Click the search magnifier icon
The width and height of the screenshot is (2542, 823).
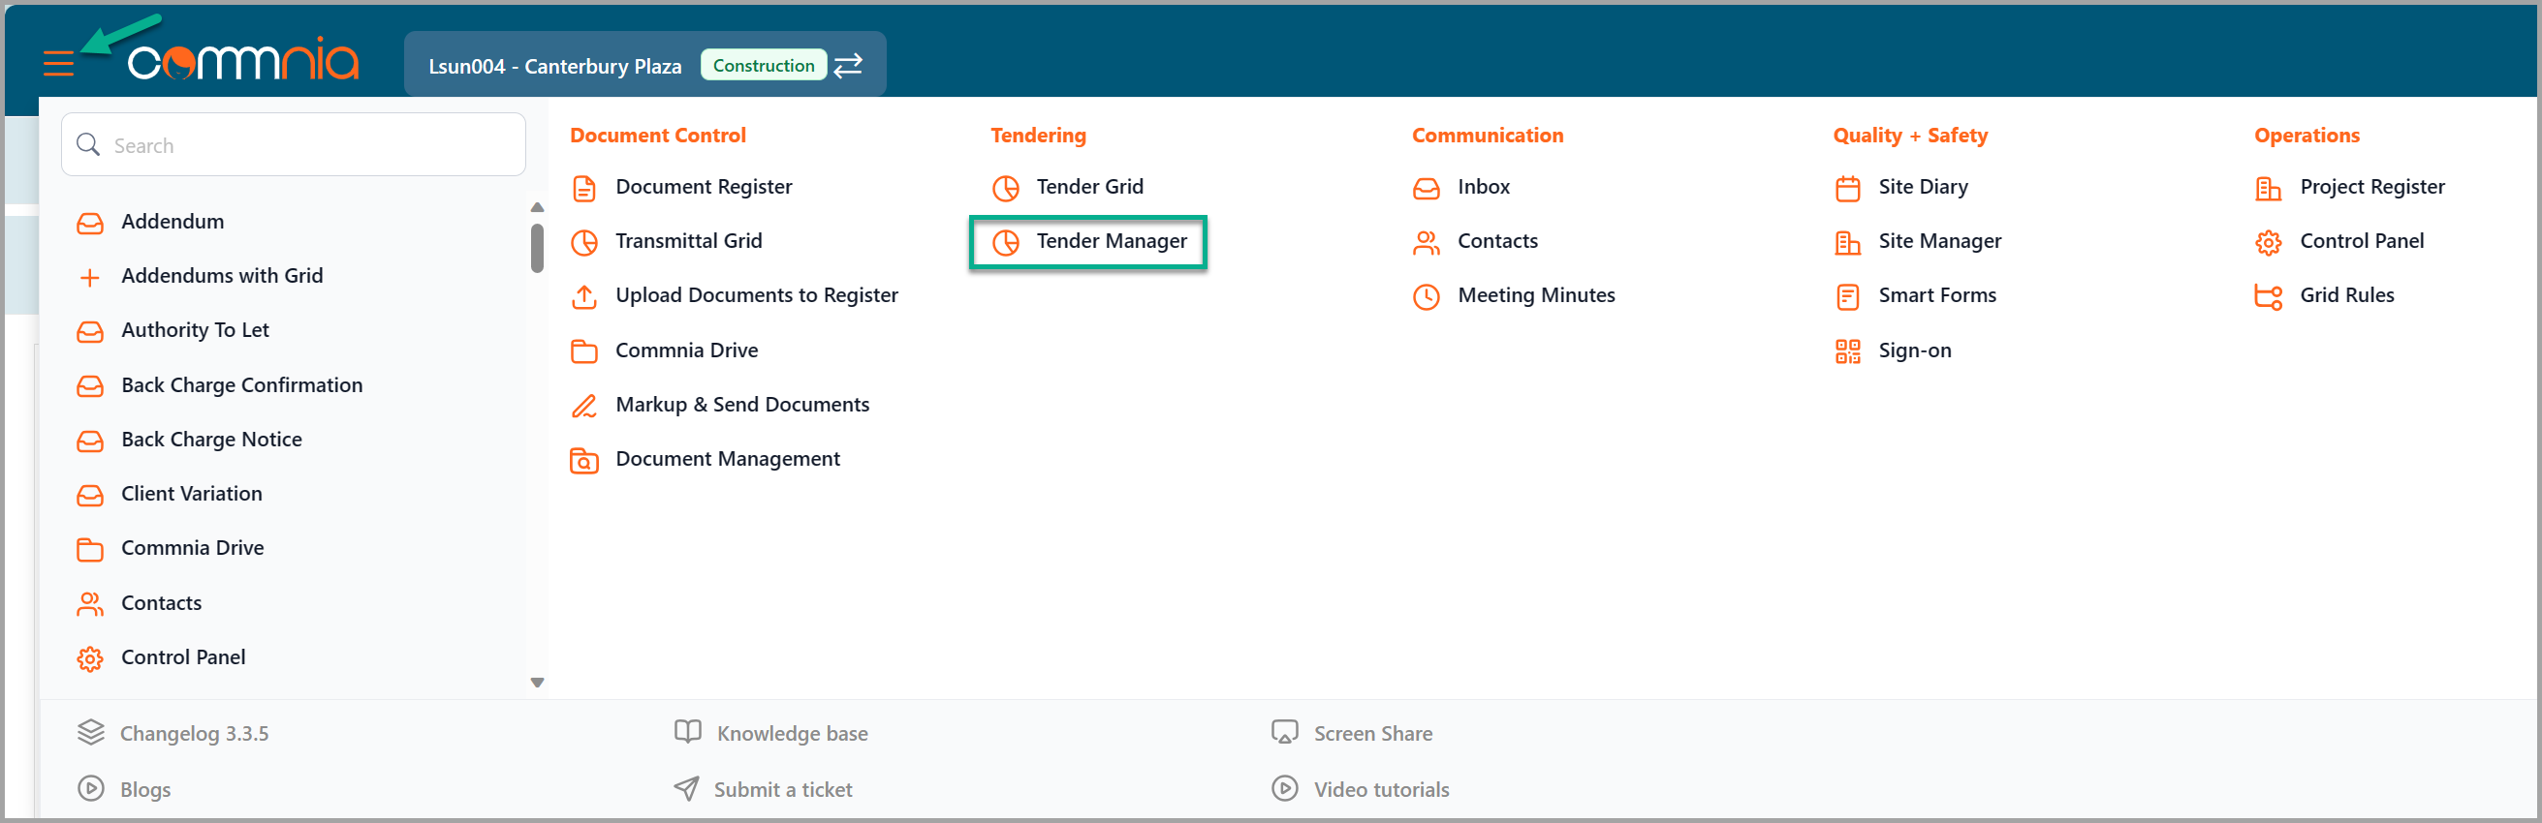pos(88,145)
